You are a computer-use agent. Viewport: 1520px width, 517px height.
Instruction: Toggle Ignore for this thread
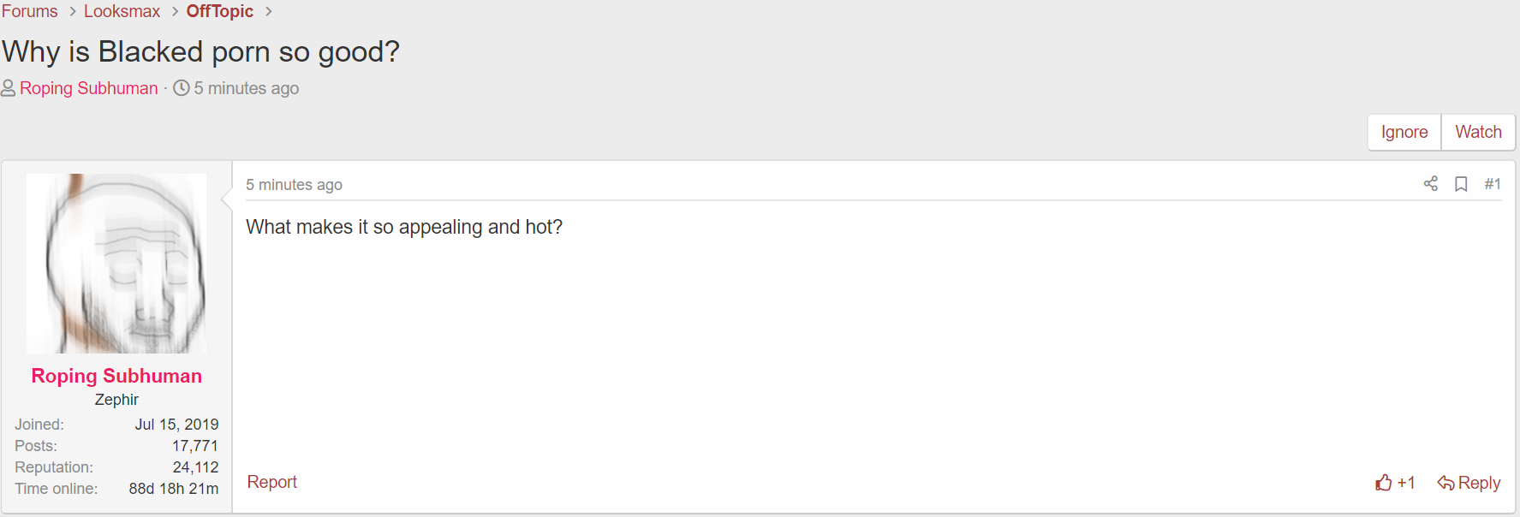point(1404,132)
